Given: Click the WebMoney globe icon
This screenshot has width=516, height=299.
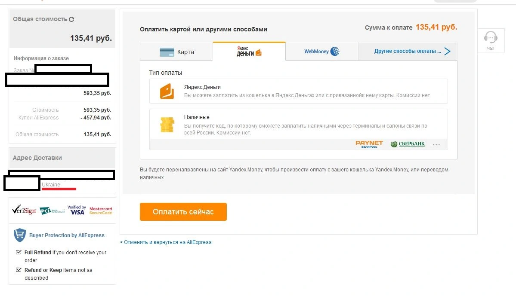Looking at the screenshot, I should click(335, 51).
